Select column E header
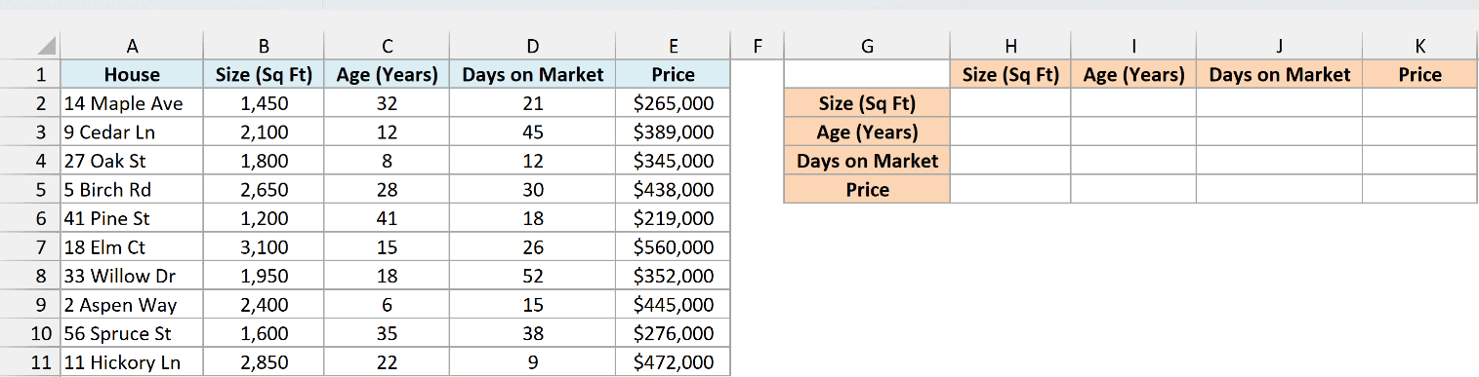The image size is (1479, 377). point(674,45)
